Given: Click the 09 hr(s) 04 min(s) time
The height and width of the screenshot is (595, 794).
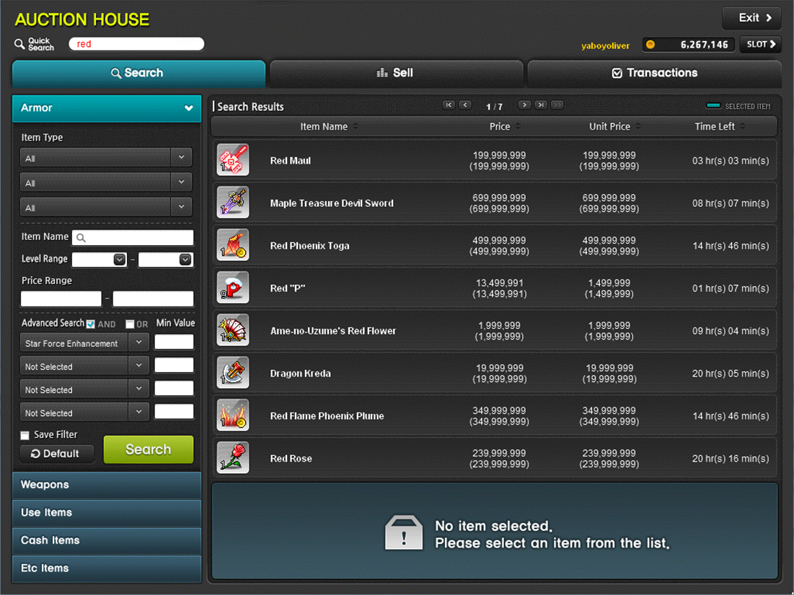Looking at the screenshot, I should coord(731,330).
